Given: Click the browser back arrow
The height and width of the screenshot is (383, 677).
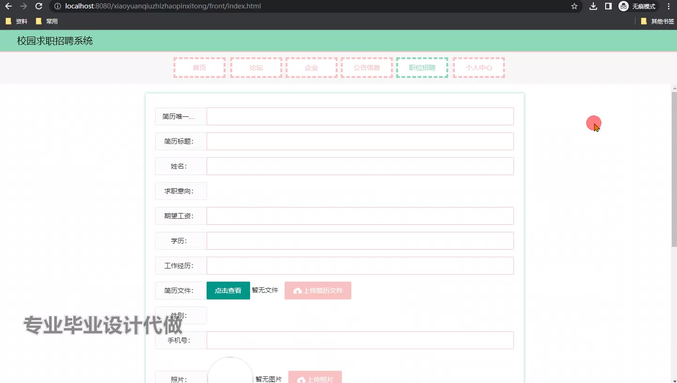Looking at the screenshot, I should 8,6.
